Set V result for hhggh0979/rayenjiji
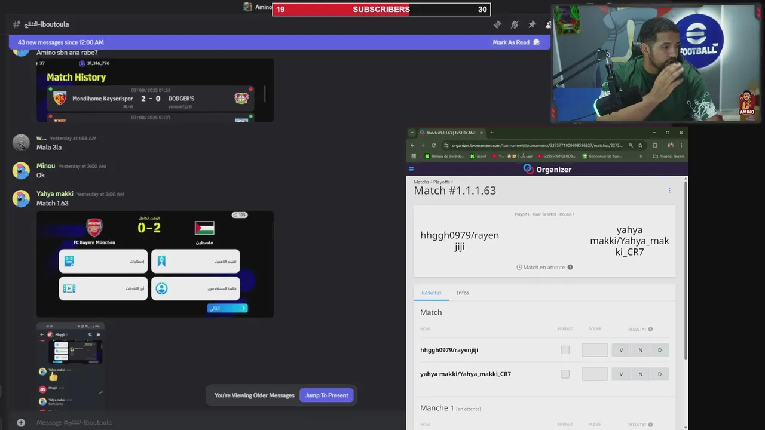This screenshot has width=765, height=430. pos(621,350)
